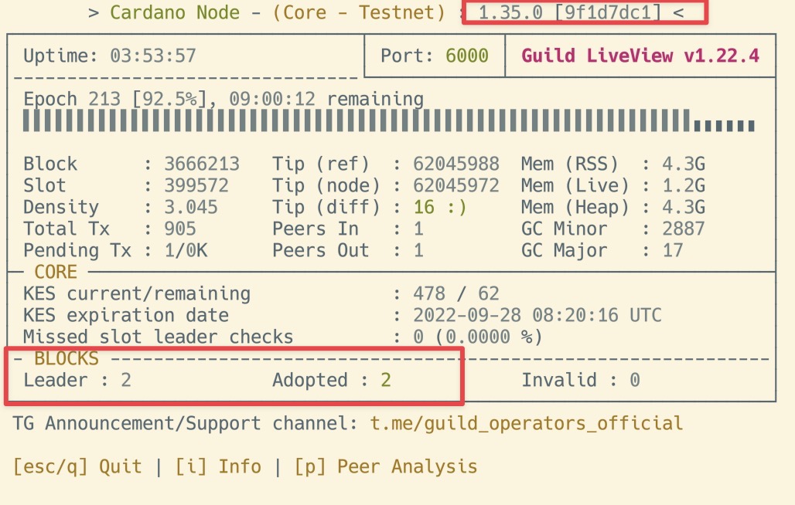Select Tip (ref) value 62045988
This screenshot has width=795, height=505.
click(456, 164)
